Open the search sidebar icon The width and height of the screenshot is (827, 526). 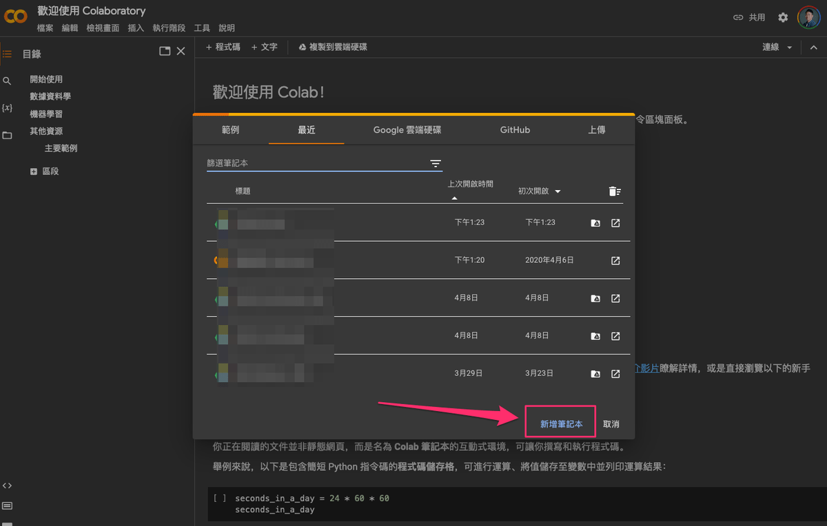pyautogui.click(x=7, y=81)
